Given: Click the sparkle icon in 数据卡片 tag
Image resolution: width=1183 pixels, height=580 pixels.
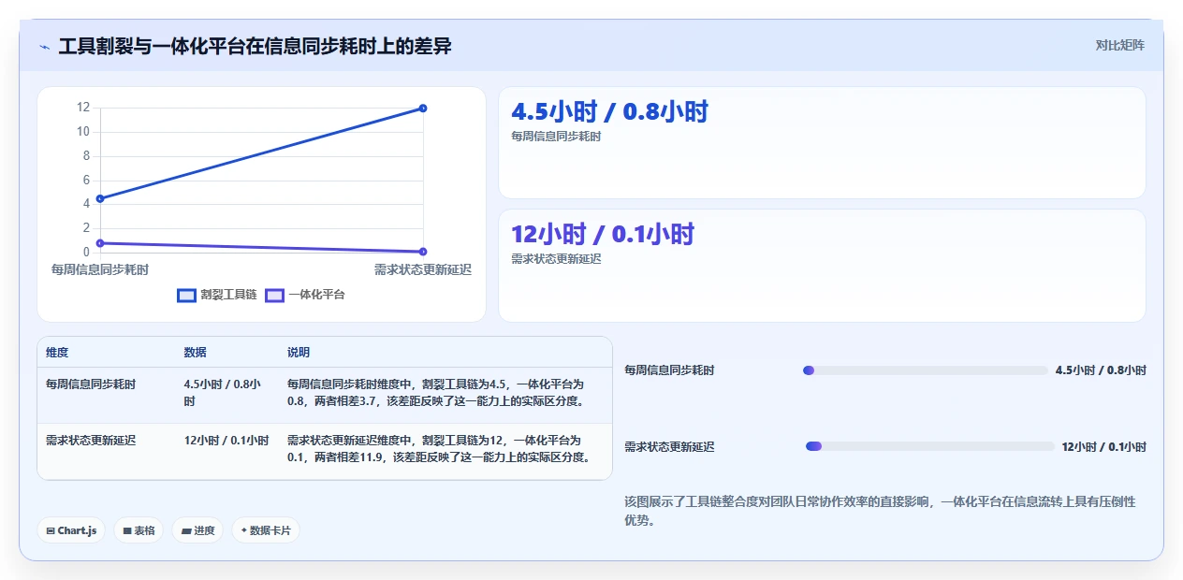Looking at the screenshot, I should [243, 530].
